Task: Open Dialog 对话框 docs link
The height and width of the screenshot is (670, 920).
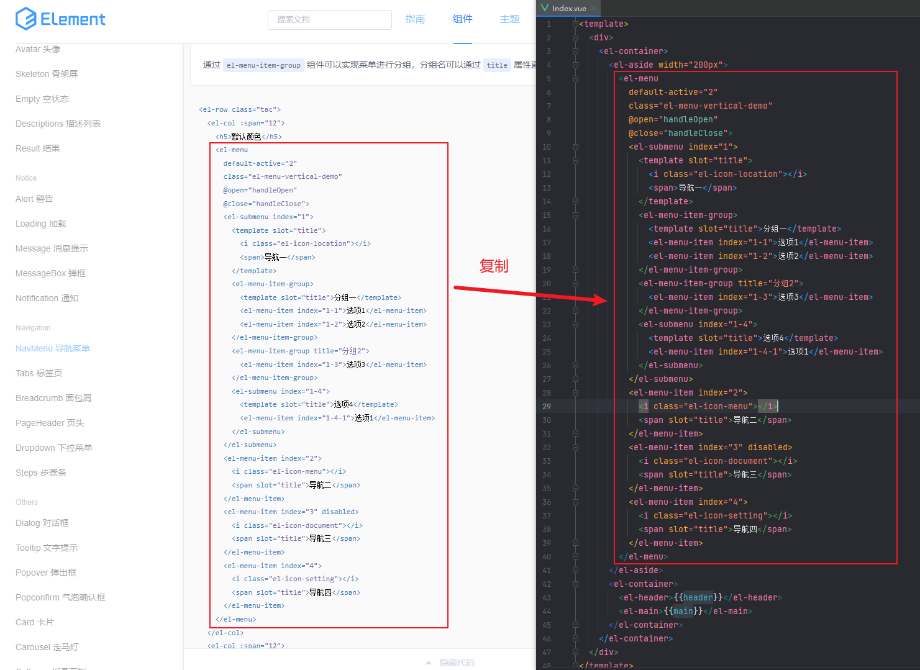Action: [x=42, y=523]
